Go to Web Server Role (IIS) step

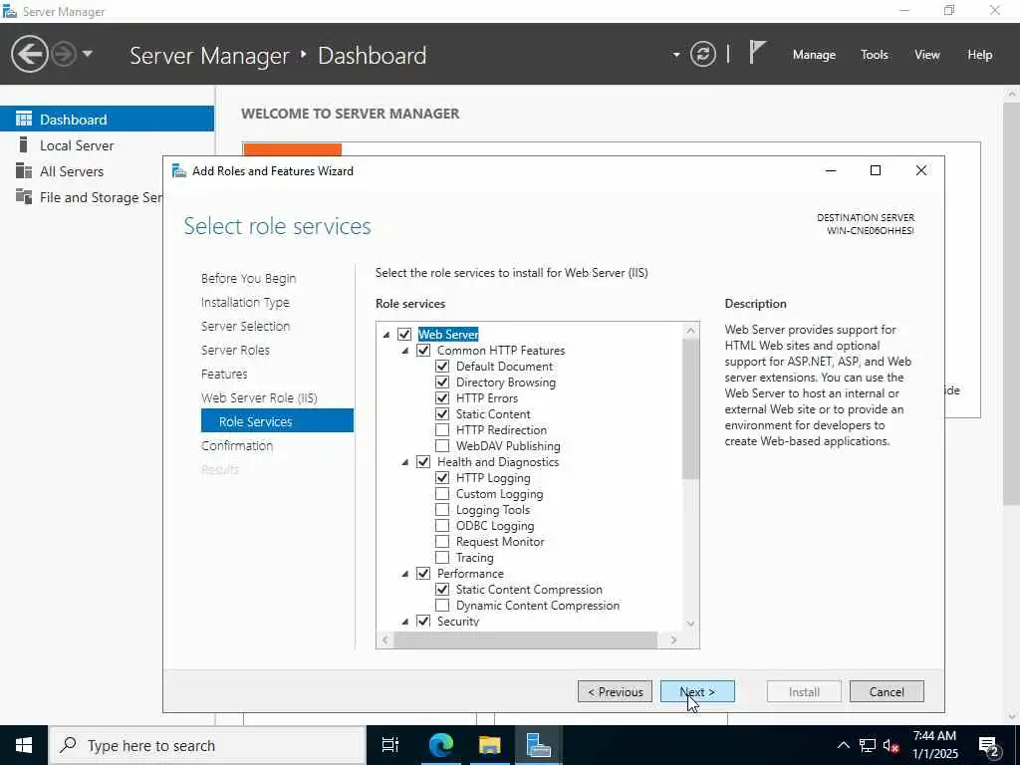click(260, 398)
